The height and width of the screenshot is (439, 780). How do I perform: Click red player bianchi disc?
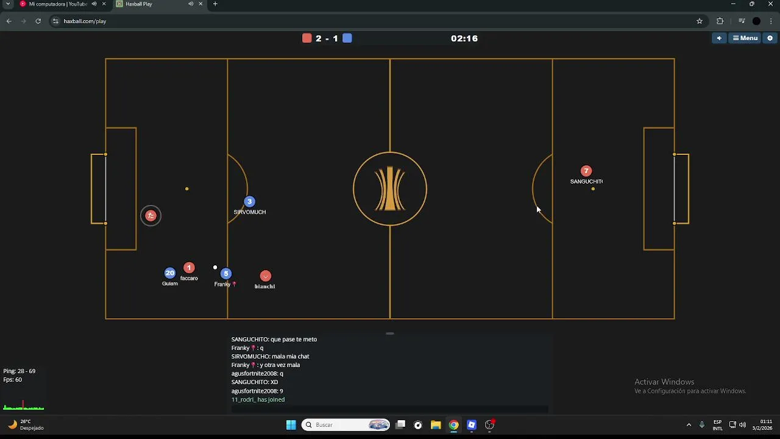tap(265, 276)
